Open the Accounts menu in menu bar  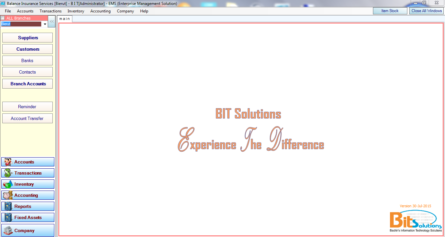[25, 11]
